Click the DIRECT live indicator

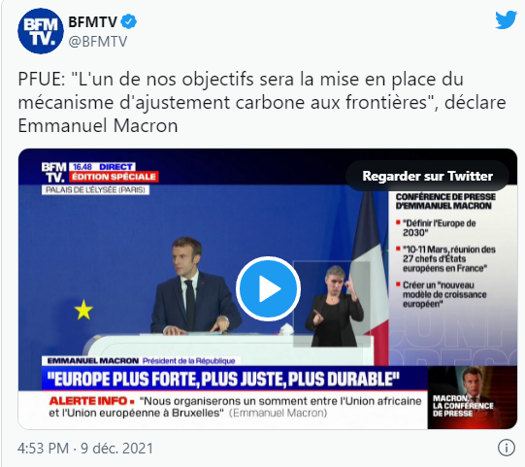click(115, 167)
